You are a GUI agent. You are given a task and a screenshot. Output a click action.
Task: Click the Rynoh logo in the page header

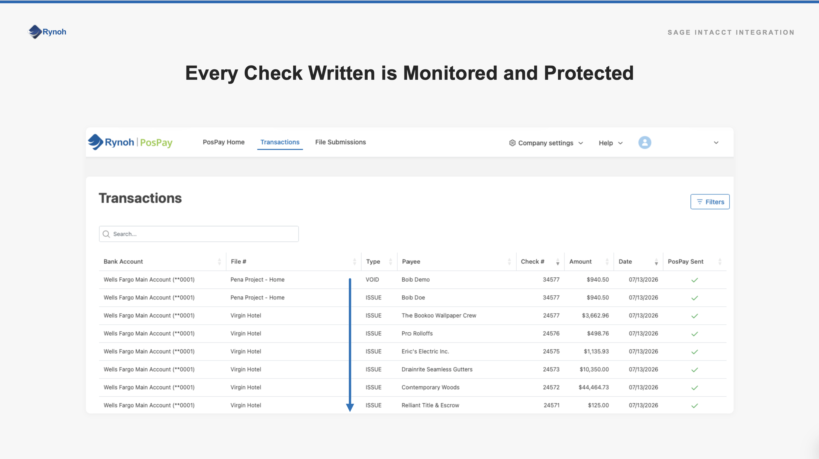(x=47, y=32)
